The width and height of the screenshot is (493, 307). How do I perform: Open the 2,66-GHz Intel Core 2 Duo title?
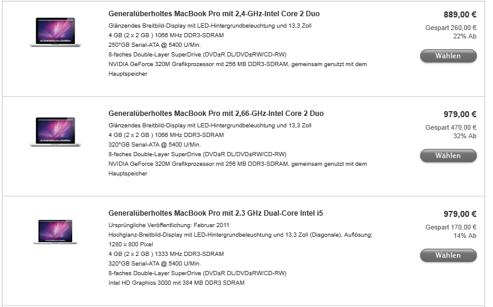pyautogui.click(x=216, y=114)
